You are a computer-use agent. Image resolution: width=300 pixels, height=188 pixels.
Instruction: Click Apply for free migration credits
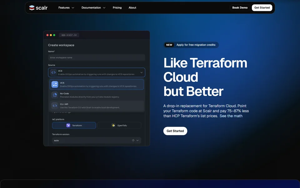coord(196,45)
